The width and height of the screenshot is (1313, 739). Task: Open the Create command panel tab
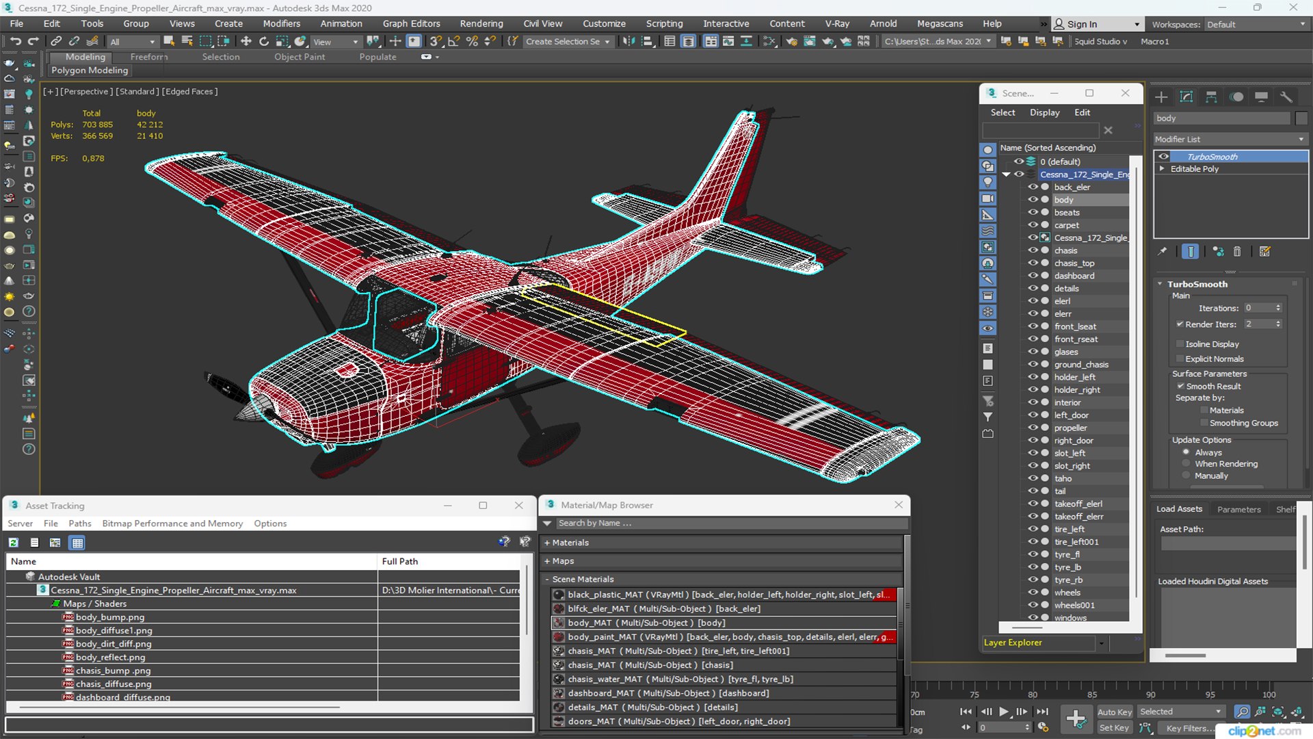(1161, 97)
